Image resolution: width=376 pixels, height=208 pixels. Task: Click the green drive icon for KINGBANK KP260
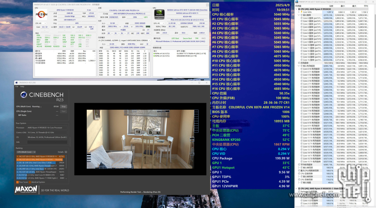click(x=154, y=56)
